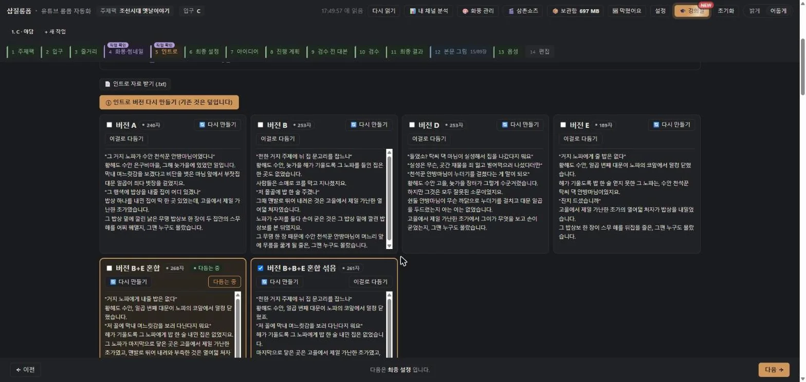Uncheck the 버전 B+B+E 혼합 섞음 checkbox
Screen dimensions: 806x382
(x=260, y=268)
